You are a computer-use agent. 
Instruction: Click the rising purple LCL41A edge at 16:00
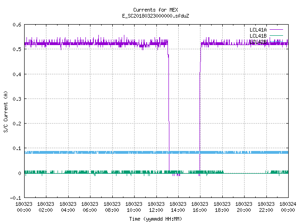pyautogui.click(x=200, y=108)
